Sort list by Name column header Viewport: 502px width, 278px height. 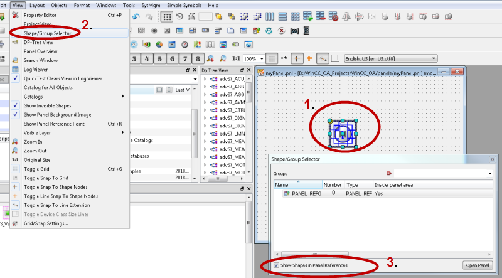(x=282, y=185)
